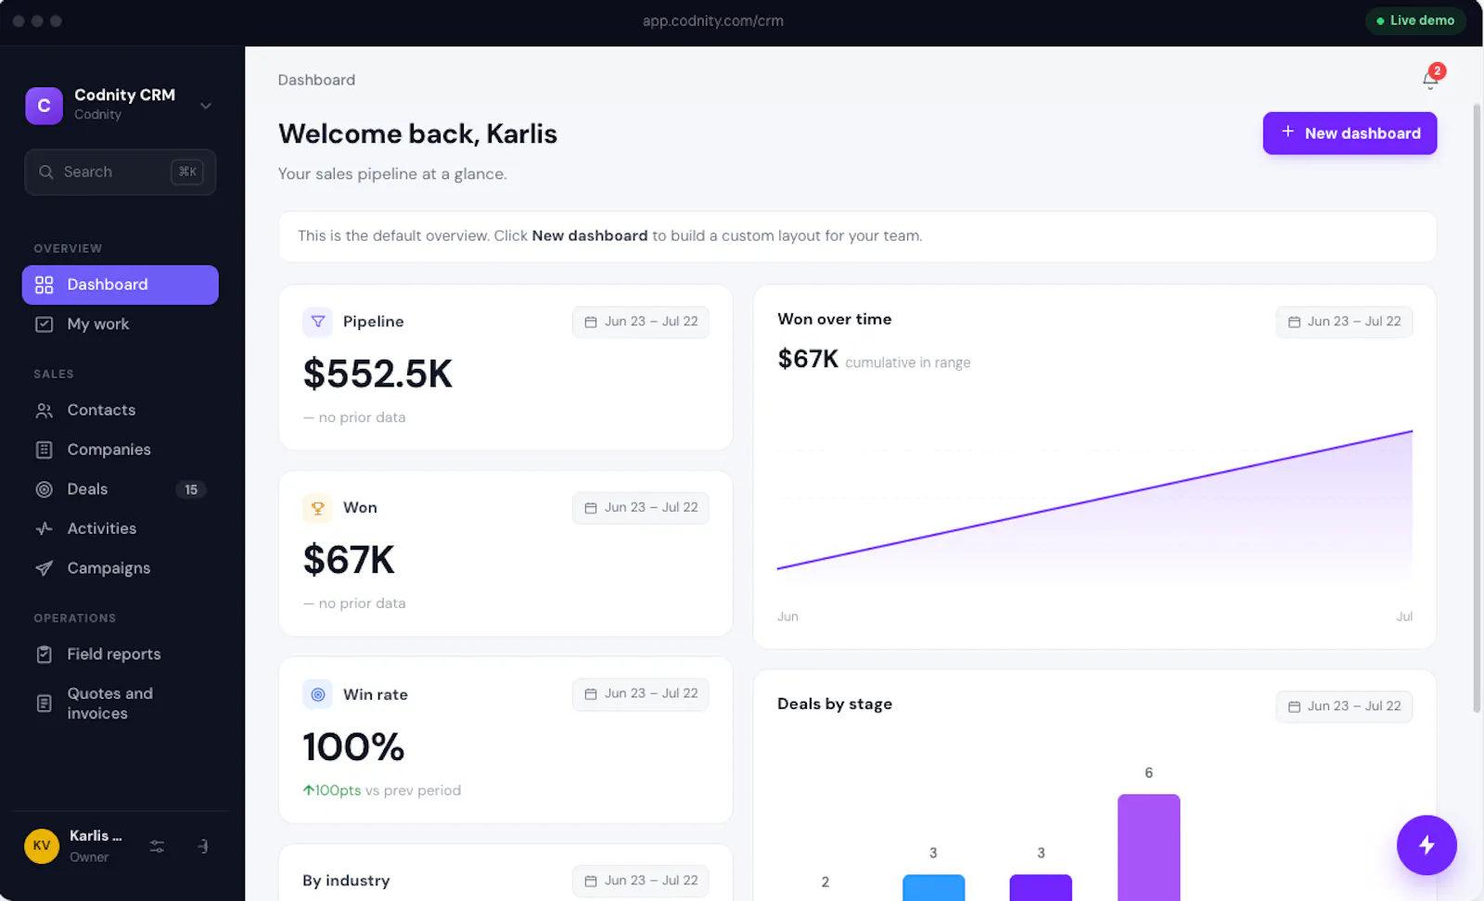This screenshot has width=1484, height=901.
Task: Open the Campaigns paper-plane icon in sidebar
Action: [x=44, y=568]
